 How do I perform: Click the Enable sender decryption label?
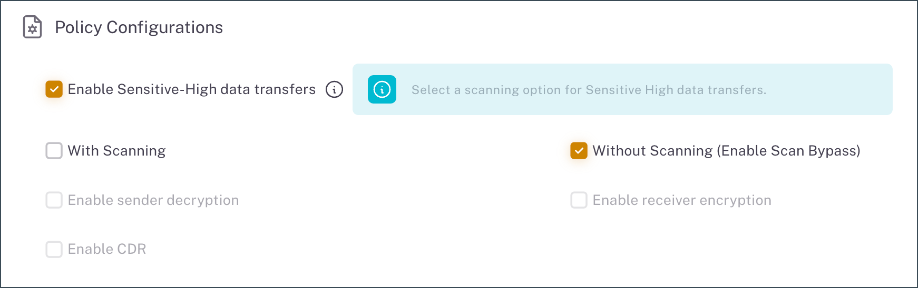[x=153, y=200]
